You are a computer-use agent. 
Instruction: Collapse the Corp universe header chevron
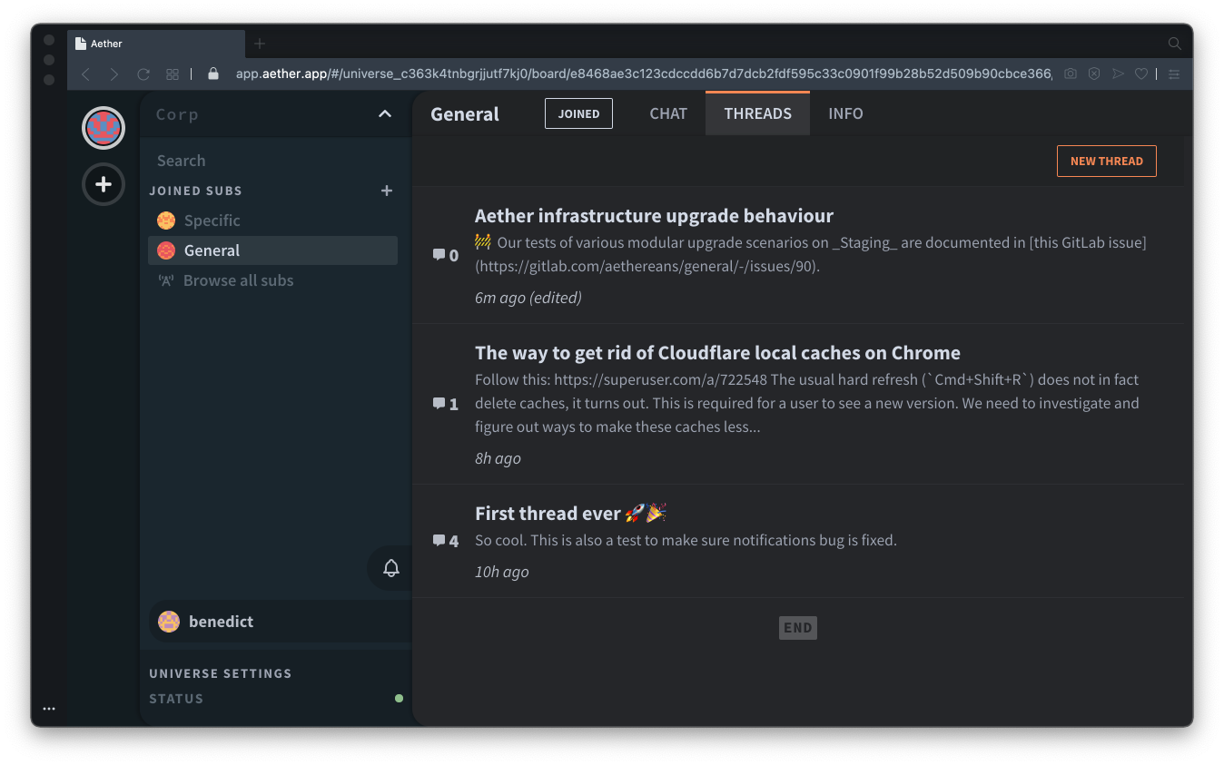click(x=385, y=114)
